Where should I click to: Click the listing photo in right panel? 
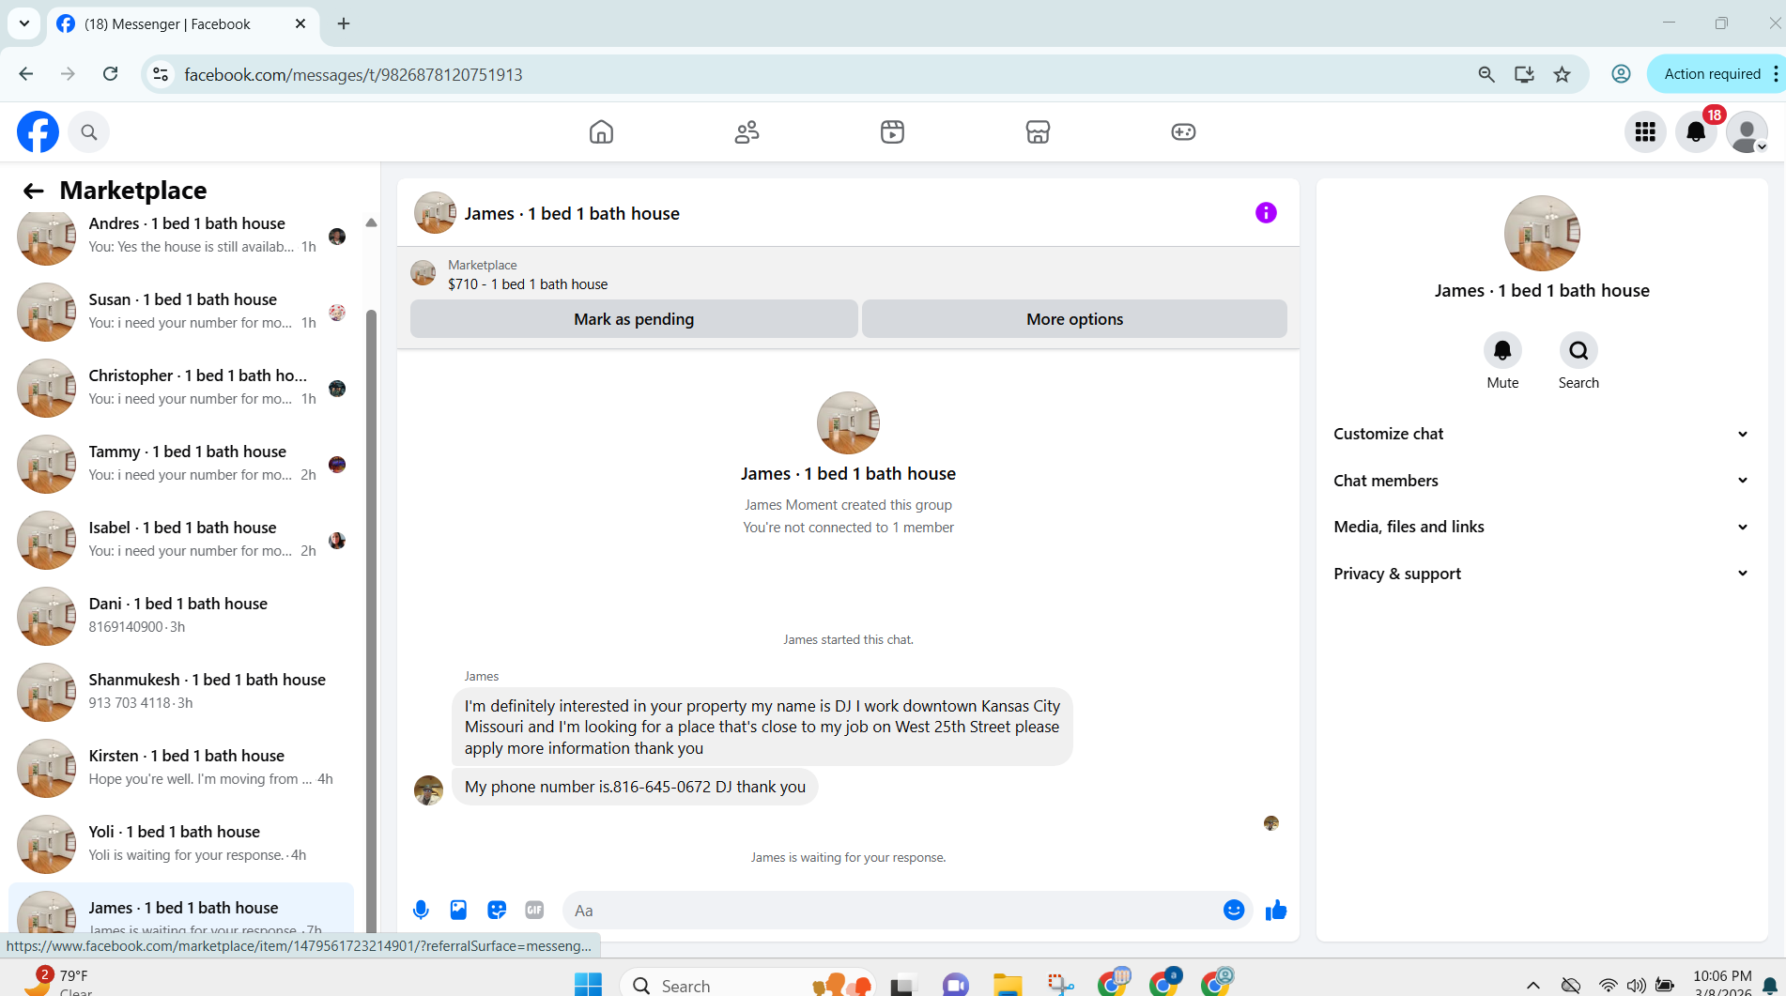tap(1541, 233)
